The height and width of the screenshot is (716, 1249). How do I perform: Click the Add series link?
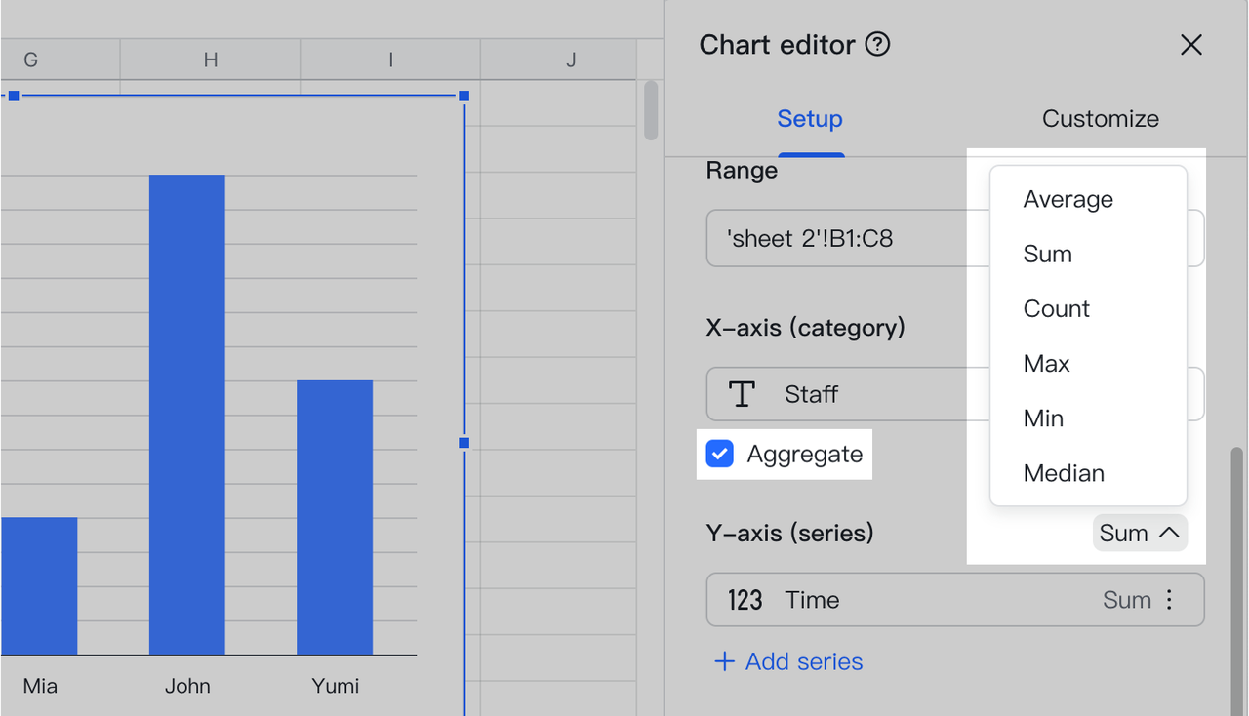(x=803, y=661)
